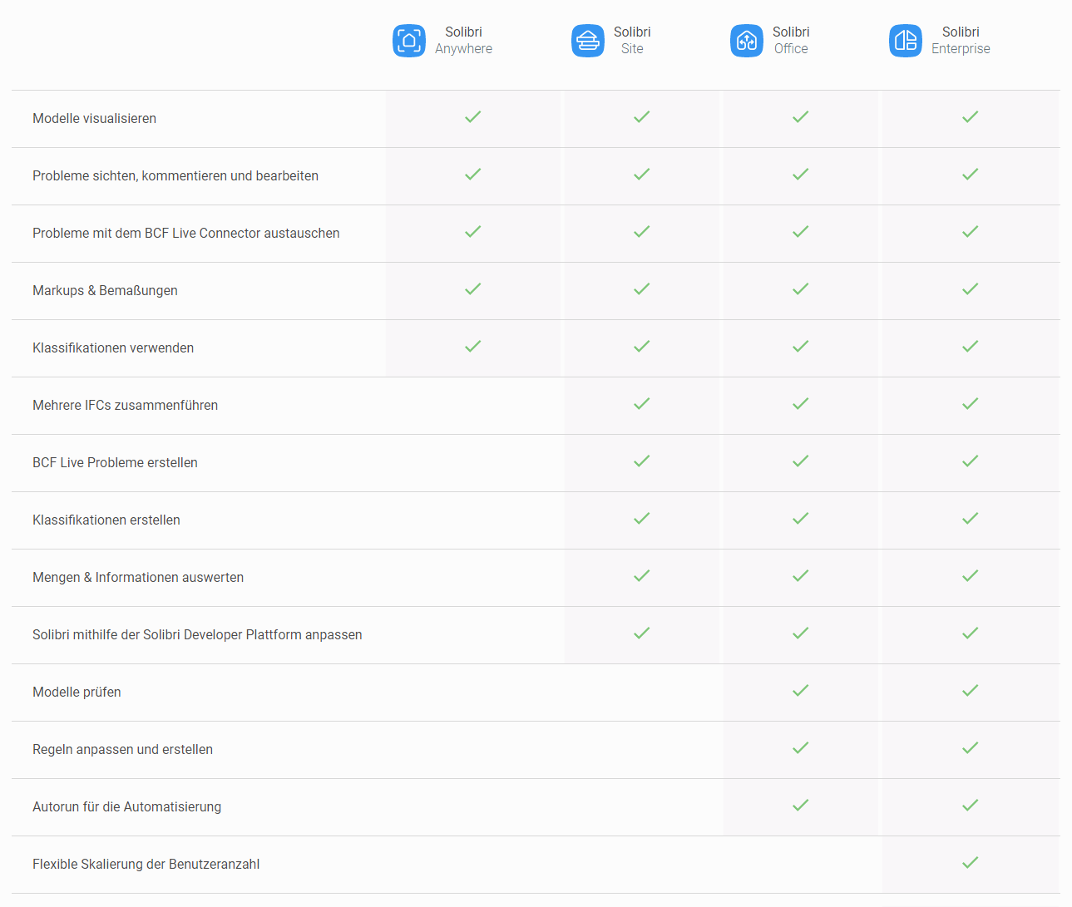Click the Enterprise checkmark for Modelle prüfen
The width and height of the screenshot is (1072, 907).
coord(971,691)
